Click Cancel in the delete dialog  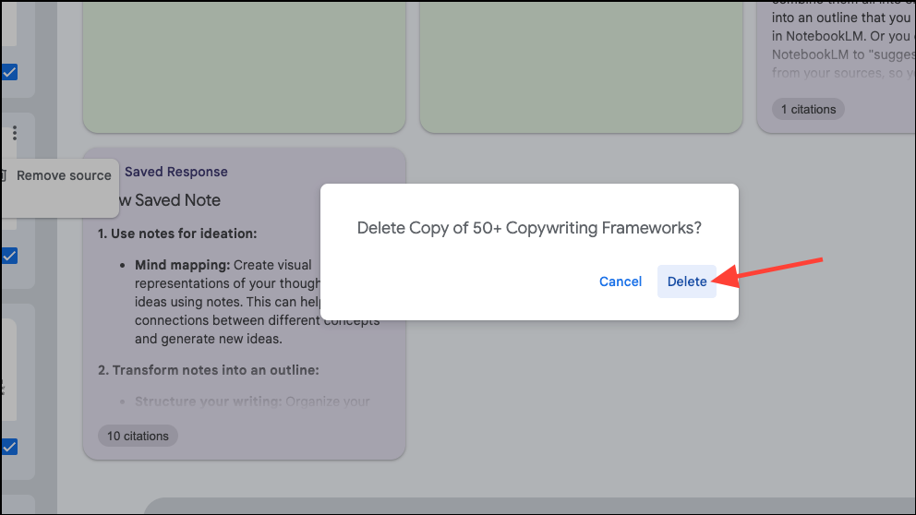[x=620, y=281]
